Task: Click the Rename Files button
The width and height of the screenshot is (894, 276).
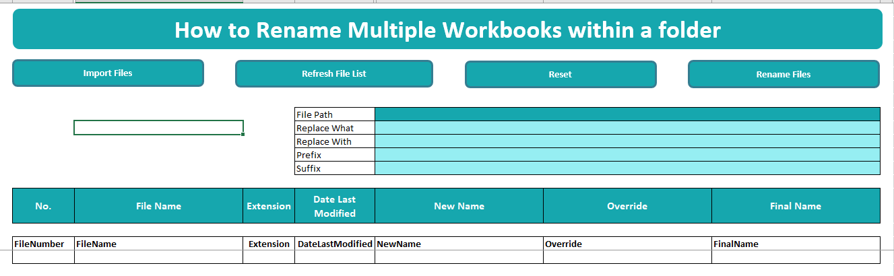Action: click(784, 74)
